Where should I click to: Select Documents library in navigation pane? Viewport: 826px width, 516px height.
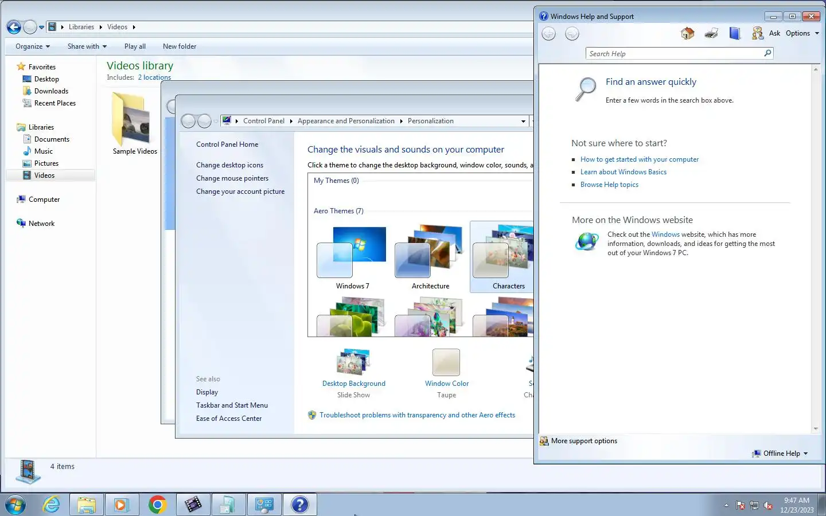click(x=52, y=139)
